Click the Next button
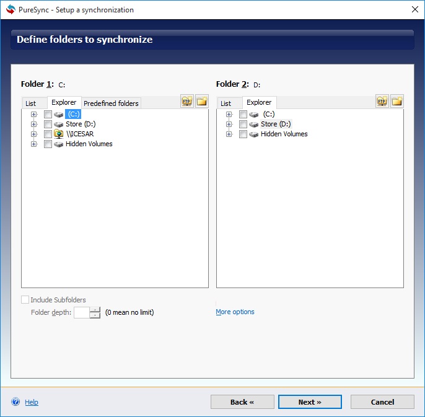Image resolution: width=425 pixels, height=417 pixels. (x=310, y=402)
